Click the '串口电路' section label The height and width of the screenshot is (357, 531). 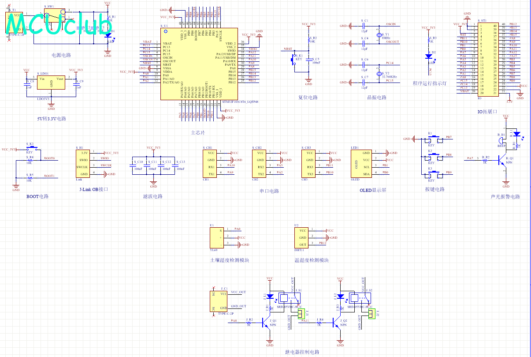point(269,191)
